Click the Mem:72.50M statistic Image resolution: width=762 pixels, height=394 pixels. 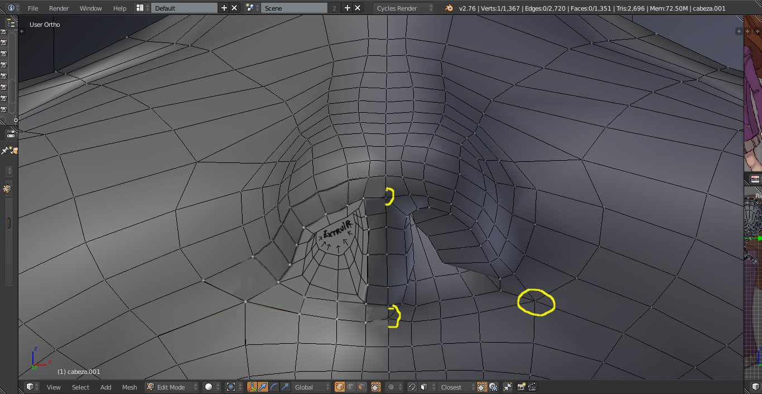pos(668,8)
